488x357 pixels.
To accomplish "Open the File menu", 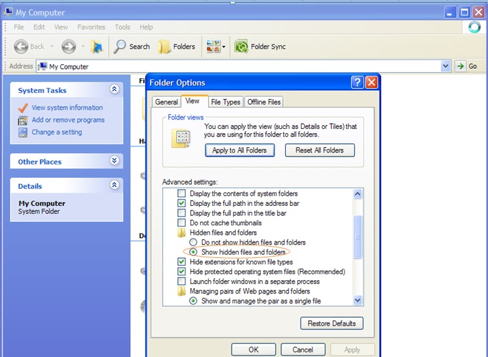I will pos(19,27).
